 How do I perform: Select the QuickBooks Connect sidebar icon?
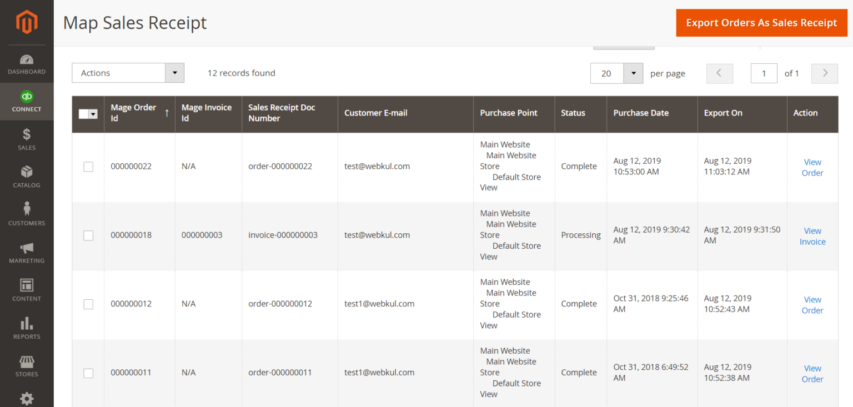tap(27, 101)
